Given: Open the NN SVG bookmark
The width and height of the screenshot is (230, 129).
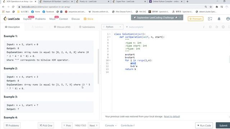Looking at the screenshot, I should (141, 12).
